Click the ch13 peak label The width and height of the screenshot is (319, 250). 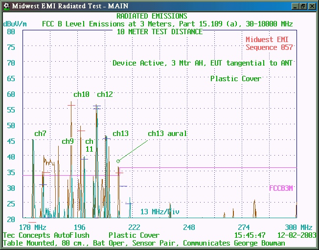coord(120,134)
